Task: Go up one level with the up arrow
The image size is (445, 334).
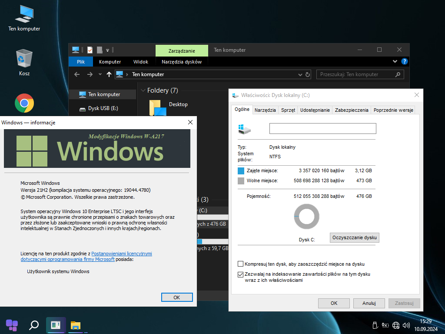Action: (x=109, y=74)
